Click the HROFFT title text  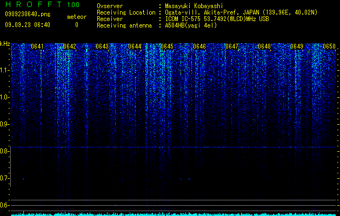(34, 4)
